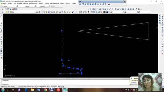
Task: Toggle POLAR tracking in status bar
Action: pos(34,87)
